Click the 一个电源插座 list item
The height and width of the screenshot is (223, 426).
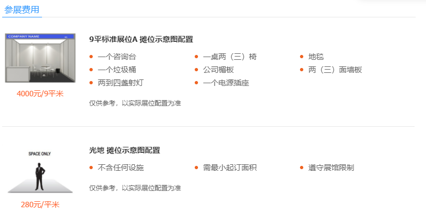[x=226, y=83]
